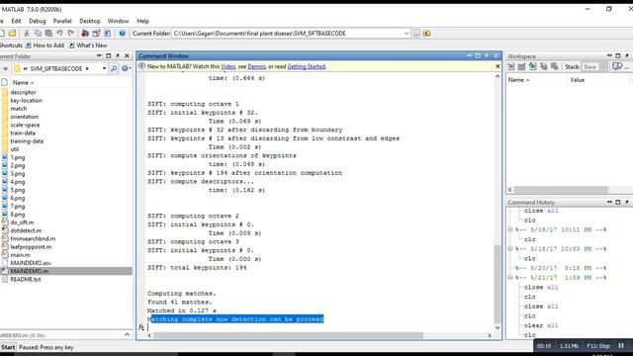The height and width of the screenshot is (356, 633).
Task: Open MATLAB Help question-mark icon
Action: point(122,33)
